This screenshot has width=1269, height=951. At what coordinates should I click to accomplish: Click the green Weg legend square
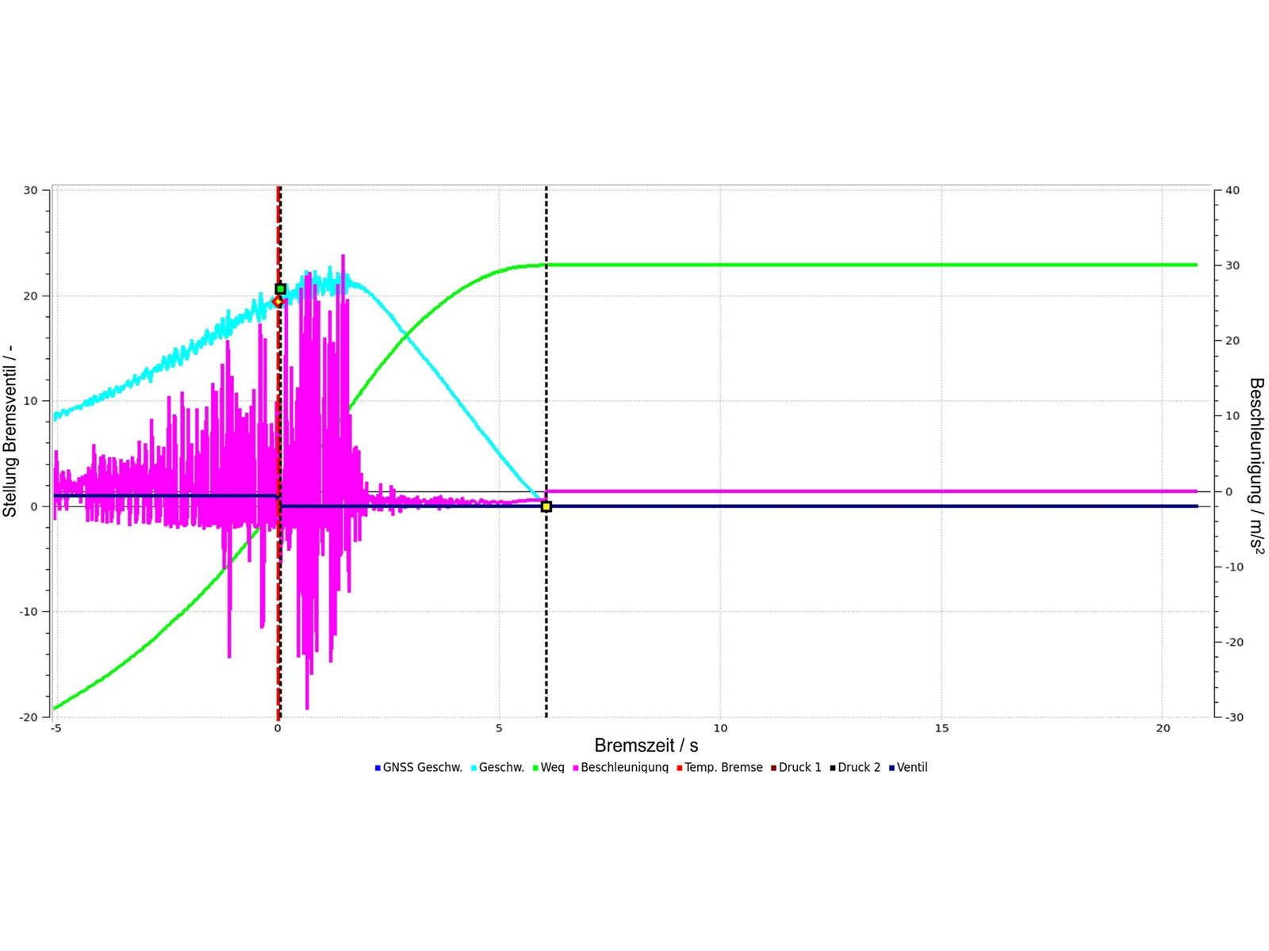click(x=535, y=768)
